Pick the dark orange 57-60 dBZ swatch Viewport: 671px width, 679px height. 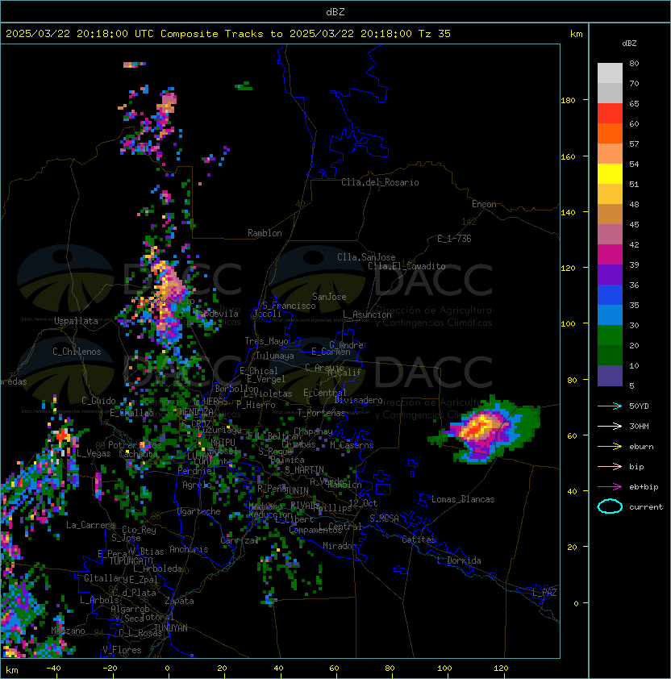coord(610,133)
